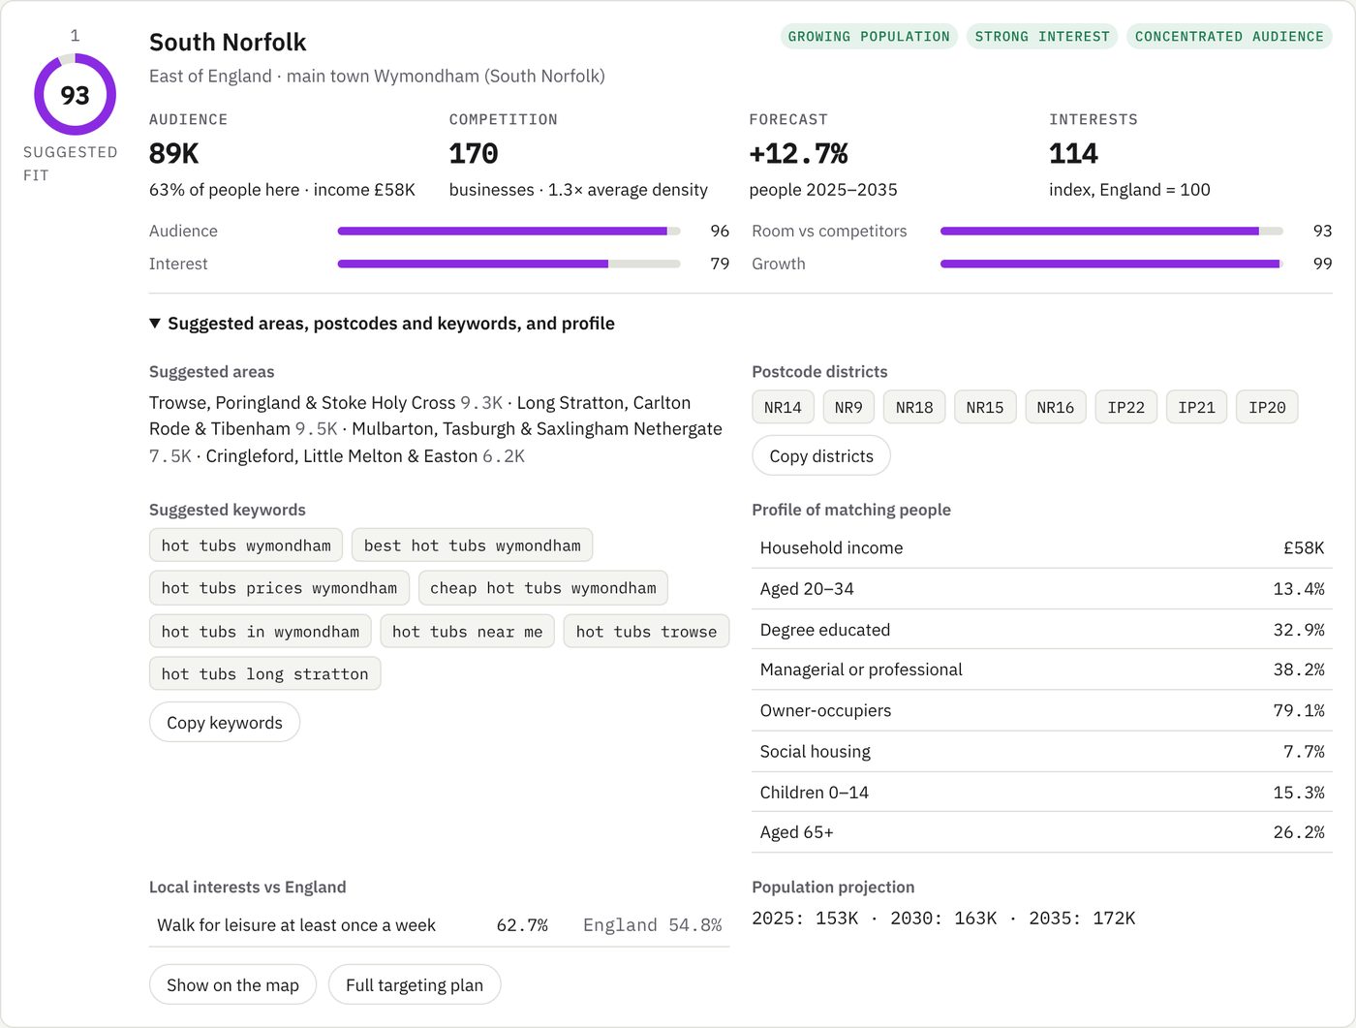Image resolution: width=1356 pixels, height=1028 pixels.
Task: Click the Copy keywords button
Action: (x=225, y=723)
